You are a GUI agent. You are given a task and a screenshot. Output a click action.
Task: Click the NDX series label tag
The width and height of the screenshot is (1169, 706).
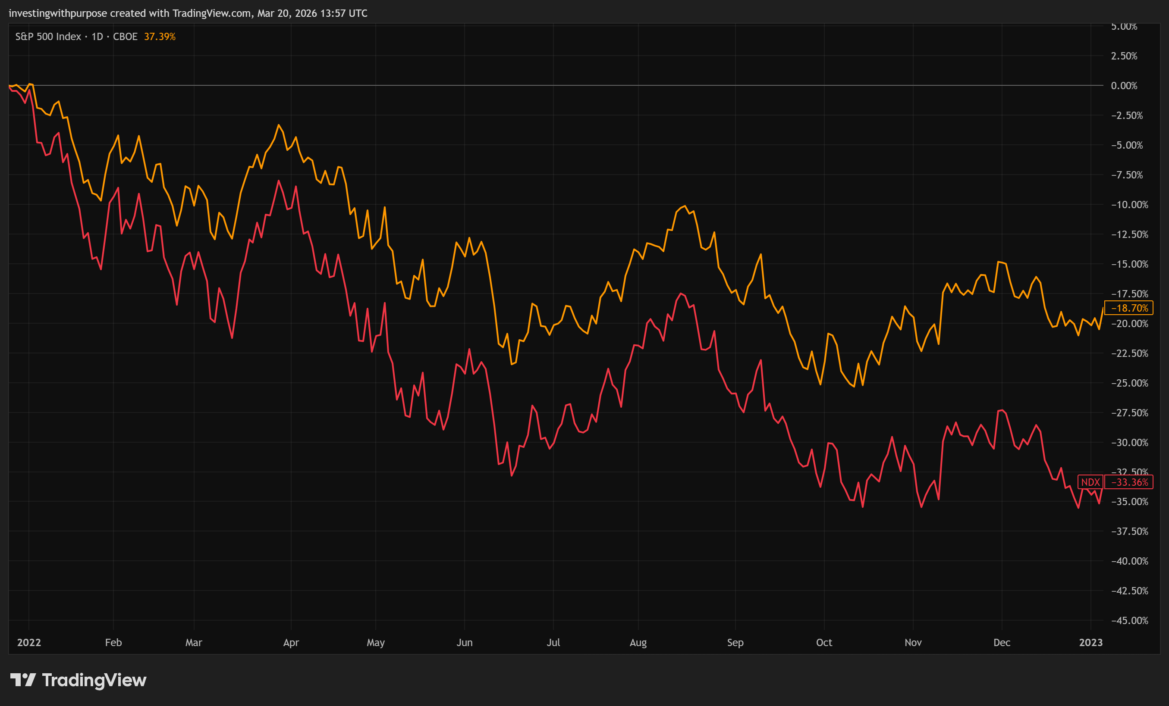click(1090, 482)
